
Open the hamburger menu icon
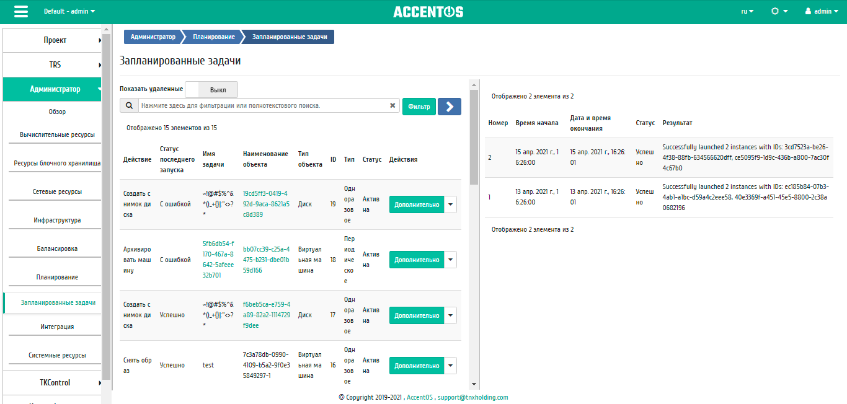point(20,12)
